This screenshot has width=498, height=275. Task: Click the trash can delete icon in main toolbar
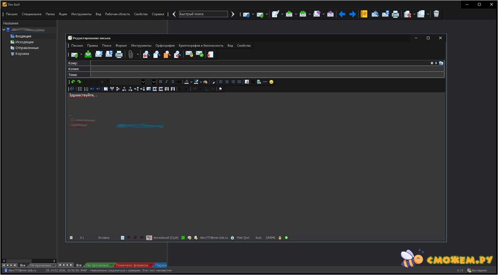click(436, 14)
